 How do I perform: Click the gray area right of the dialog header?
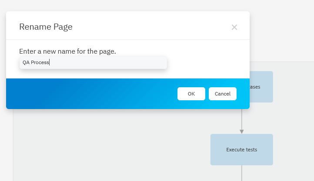283,31
